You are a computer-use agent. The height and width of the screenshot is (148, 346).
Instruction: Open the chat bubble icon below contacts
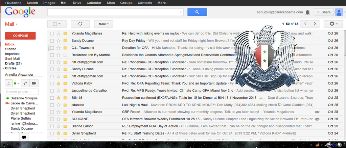point(24,137)
